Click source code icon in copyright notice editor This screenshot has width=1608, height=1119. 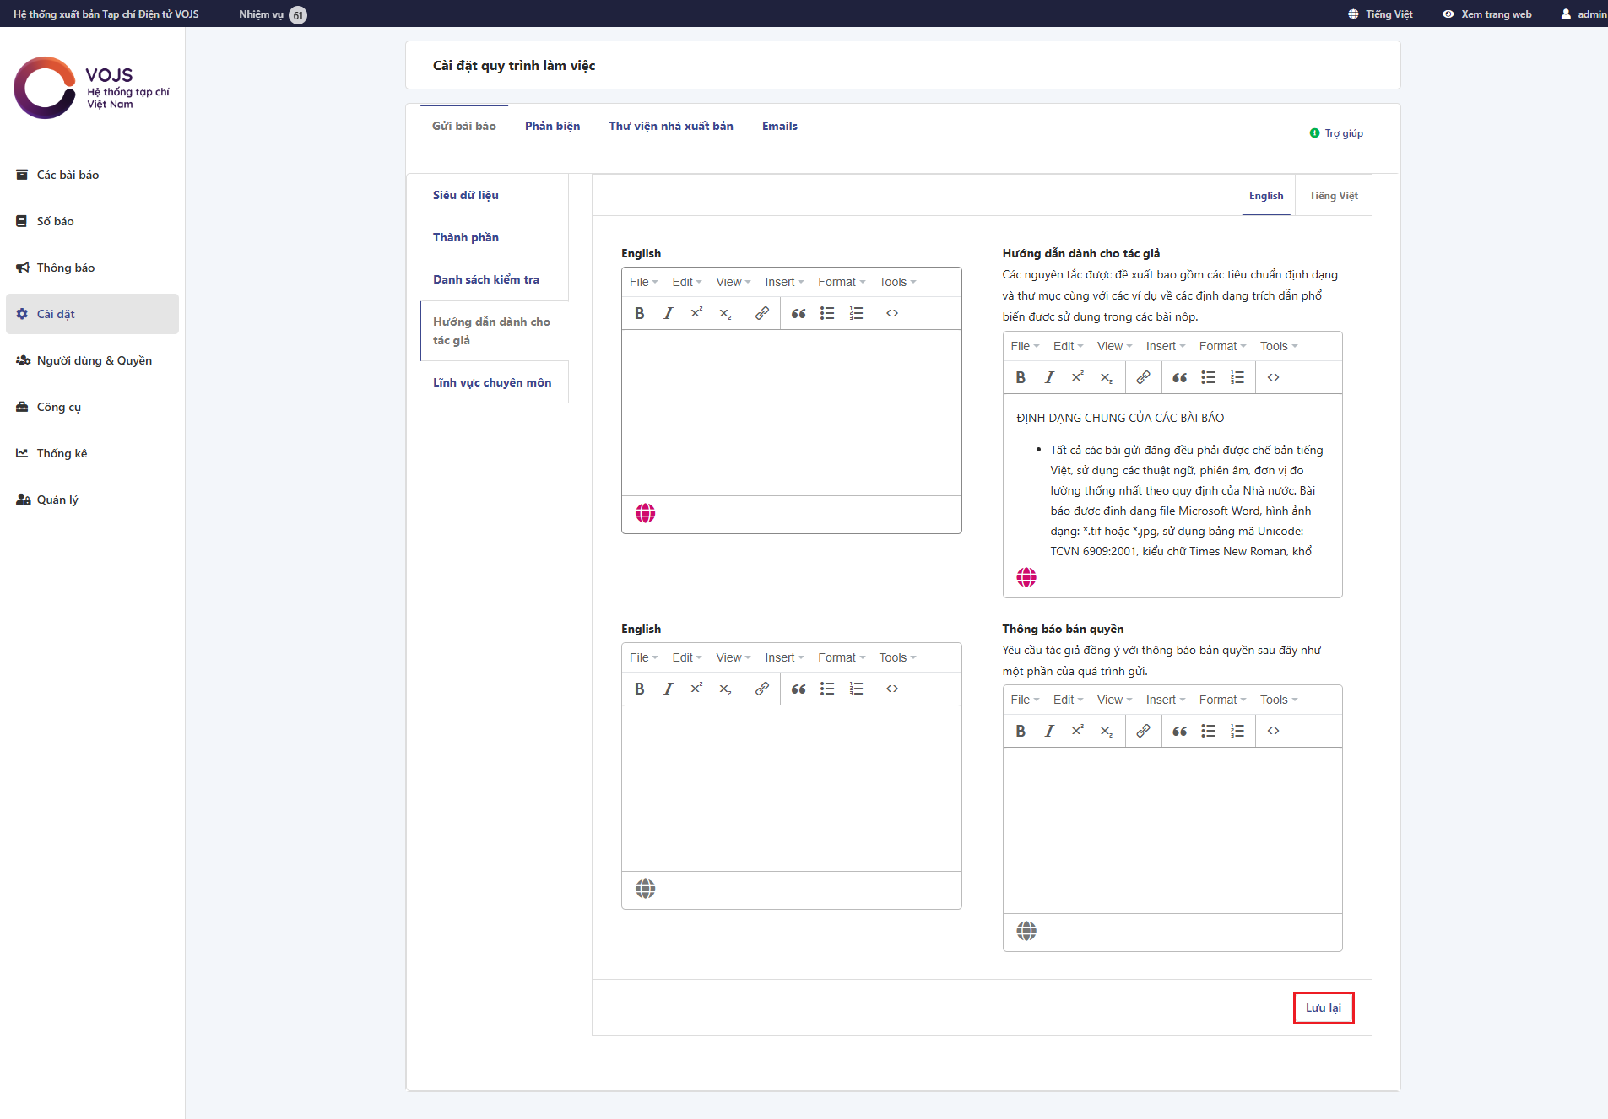click(1273, 731)
